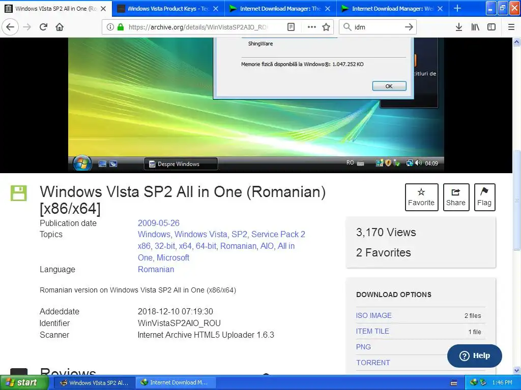Click the Vista screenshot preview image
Image resolution: width=521 pixels, height=390 pixels.
point(256,105)
